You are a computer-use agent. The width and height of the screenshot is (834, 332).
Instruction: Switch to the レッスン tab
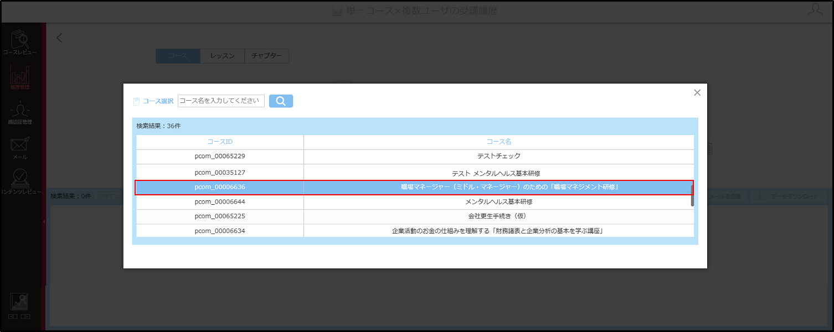click(x=223, y=56)
